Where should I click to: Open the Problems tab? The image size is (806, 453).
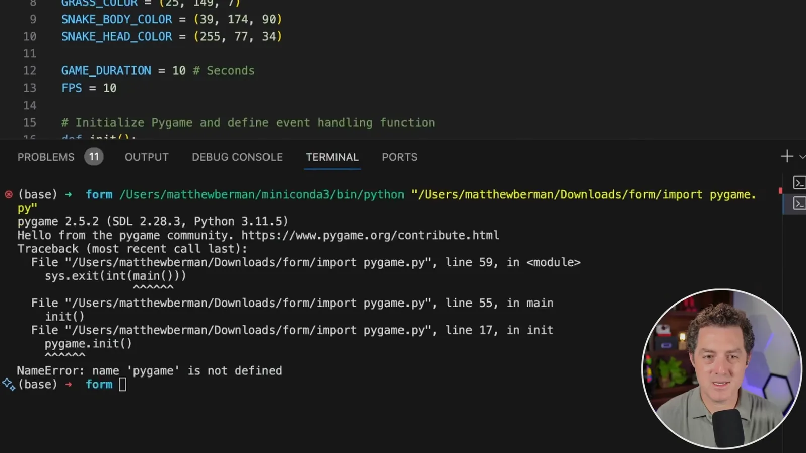pos(46,157)
